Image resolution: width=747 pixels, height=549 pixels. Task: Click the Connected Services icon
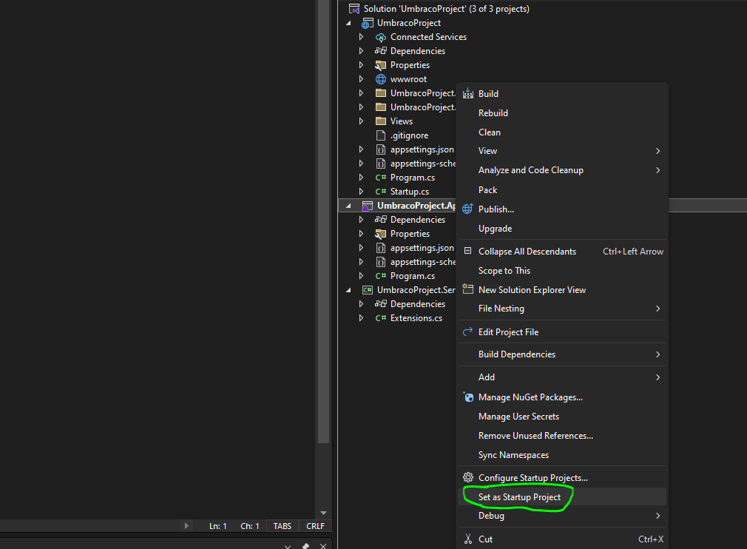tap(381, 37)
